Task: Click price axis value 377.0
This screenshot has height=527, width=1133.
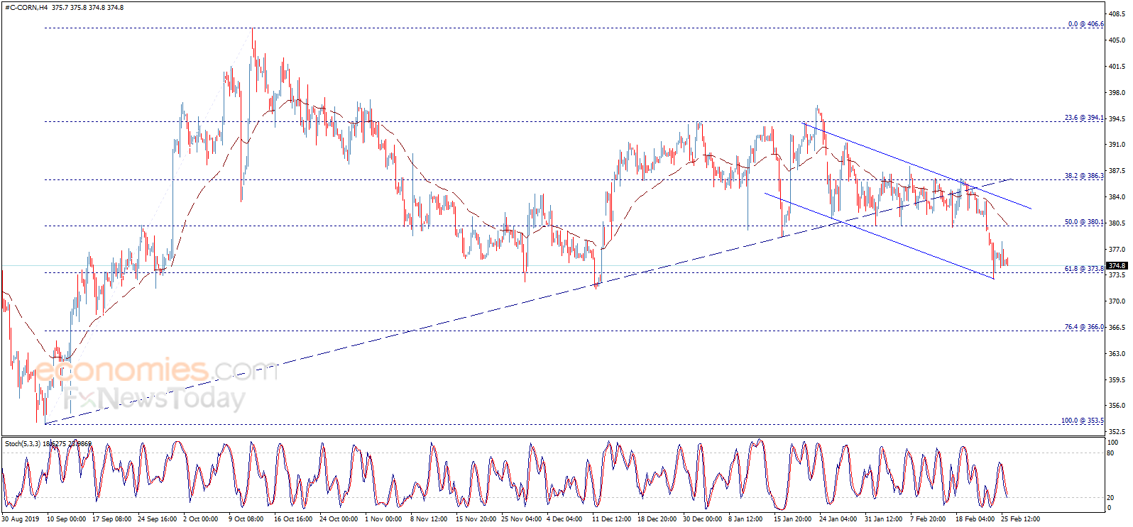Action: [x=1117, y=250]
